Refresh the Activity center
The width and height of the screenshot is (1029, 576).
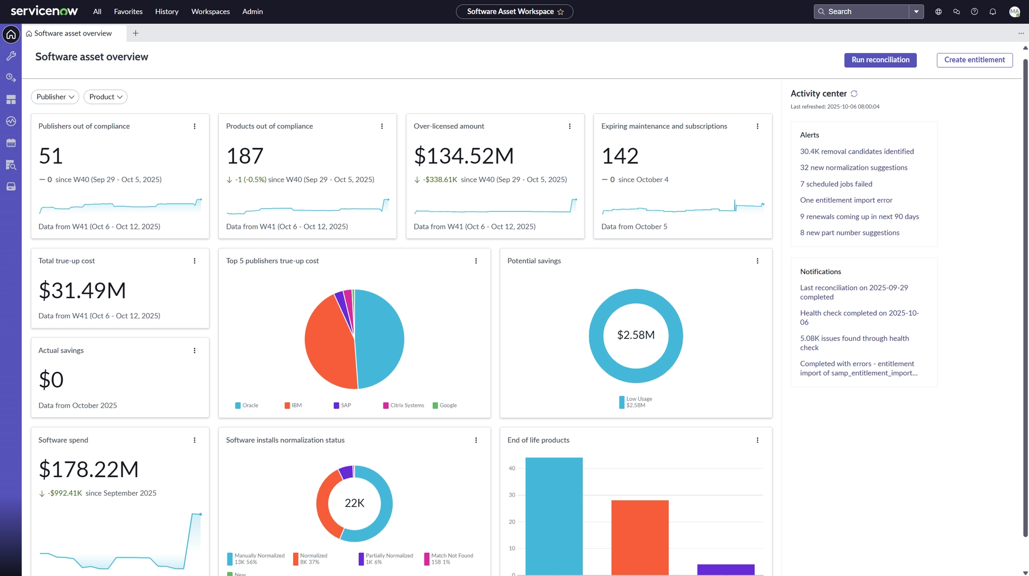(854, 94)
